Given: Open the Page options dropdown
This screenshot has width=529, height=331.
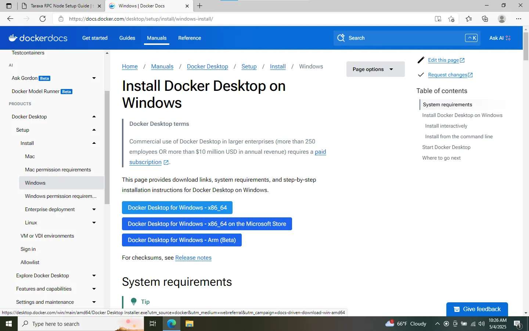Looking at the screenshot, I should (375, 69).
